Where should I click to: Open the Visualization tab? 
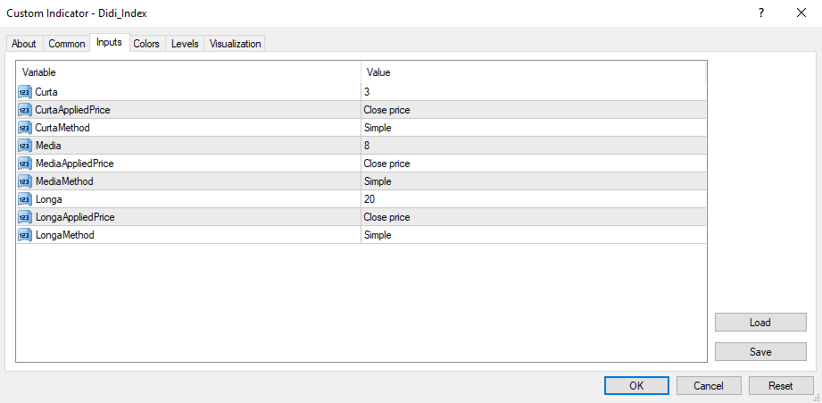235,44
